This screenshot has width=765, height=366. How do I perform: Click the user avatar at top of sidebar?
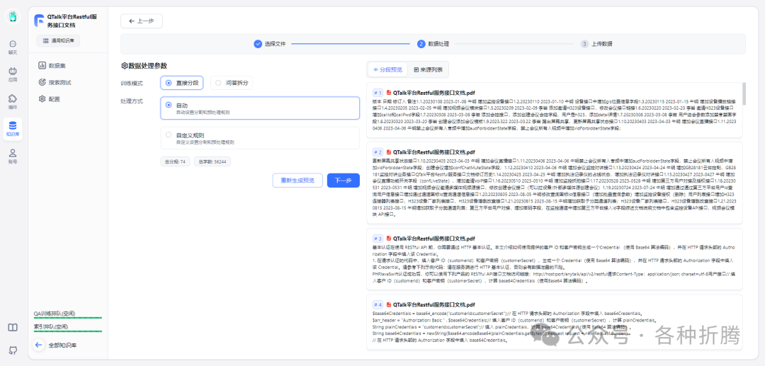click(x=13, y=16)
